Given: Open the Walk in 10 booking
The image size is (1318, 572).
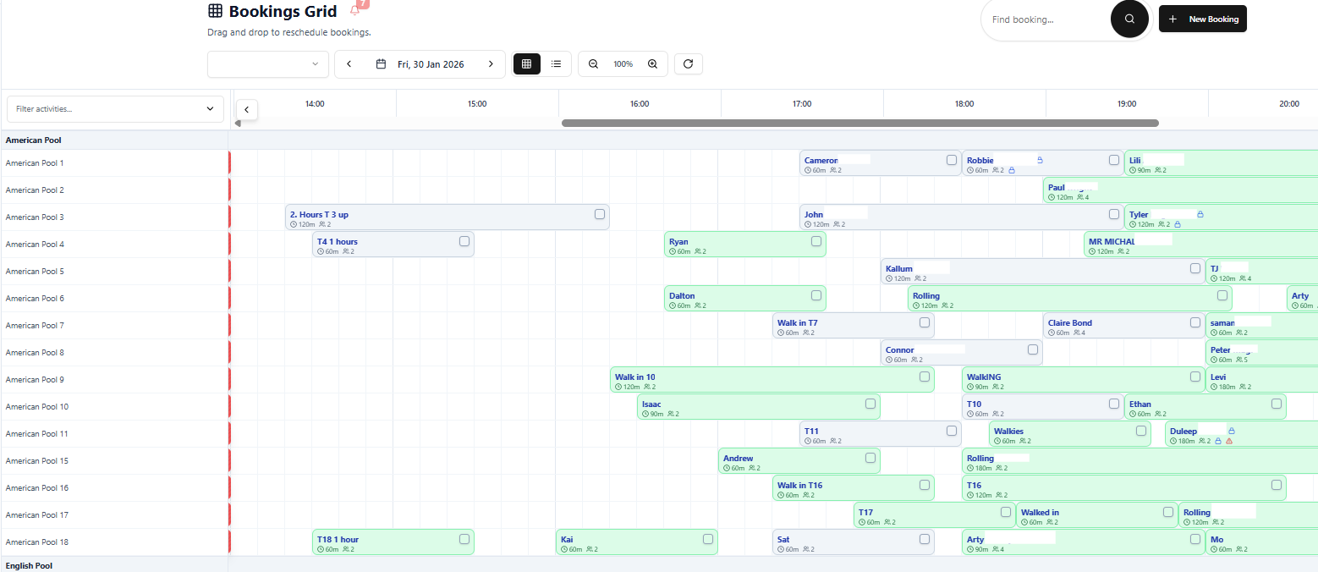Looking at the screenshot, I should (x=772, y=380).
